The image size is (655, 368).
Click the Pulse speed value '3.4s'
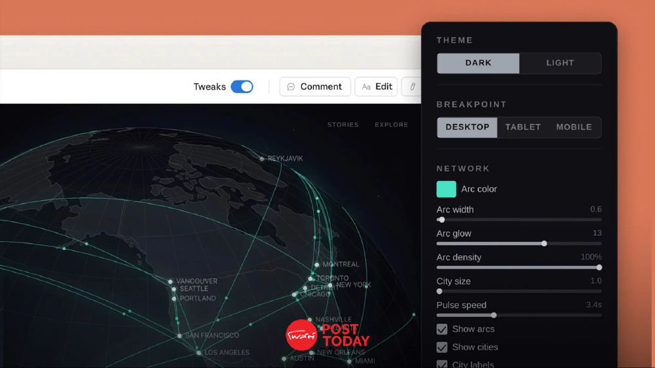click(x=593, y=305)
